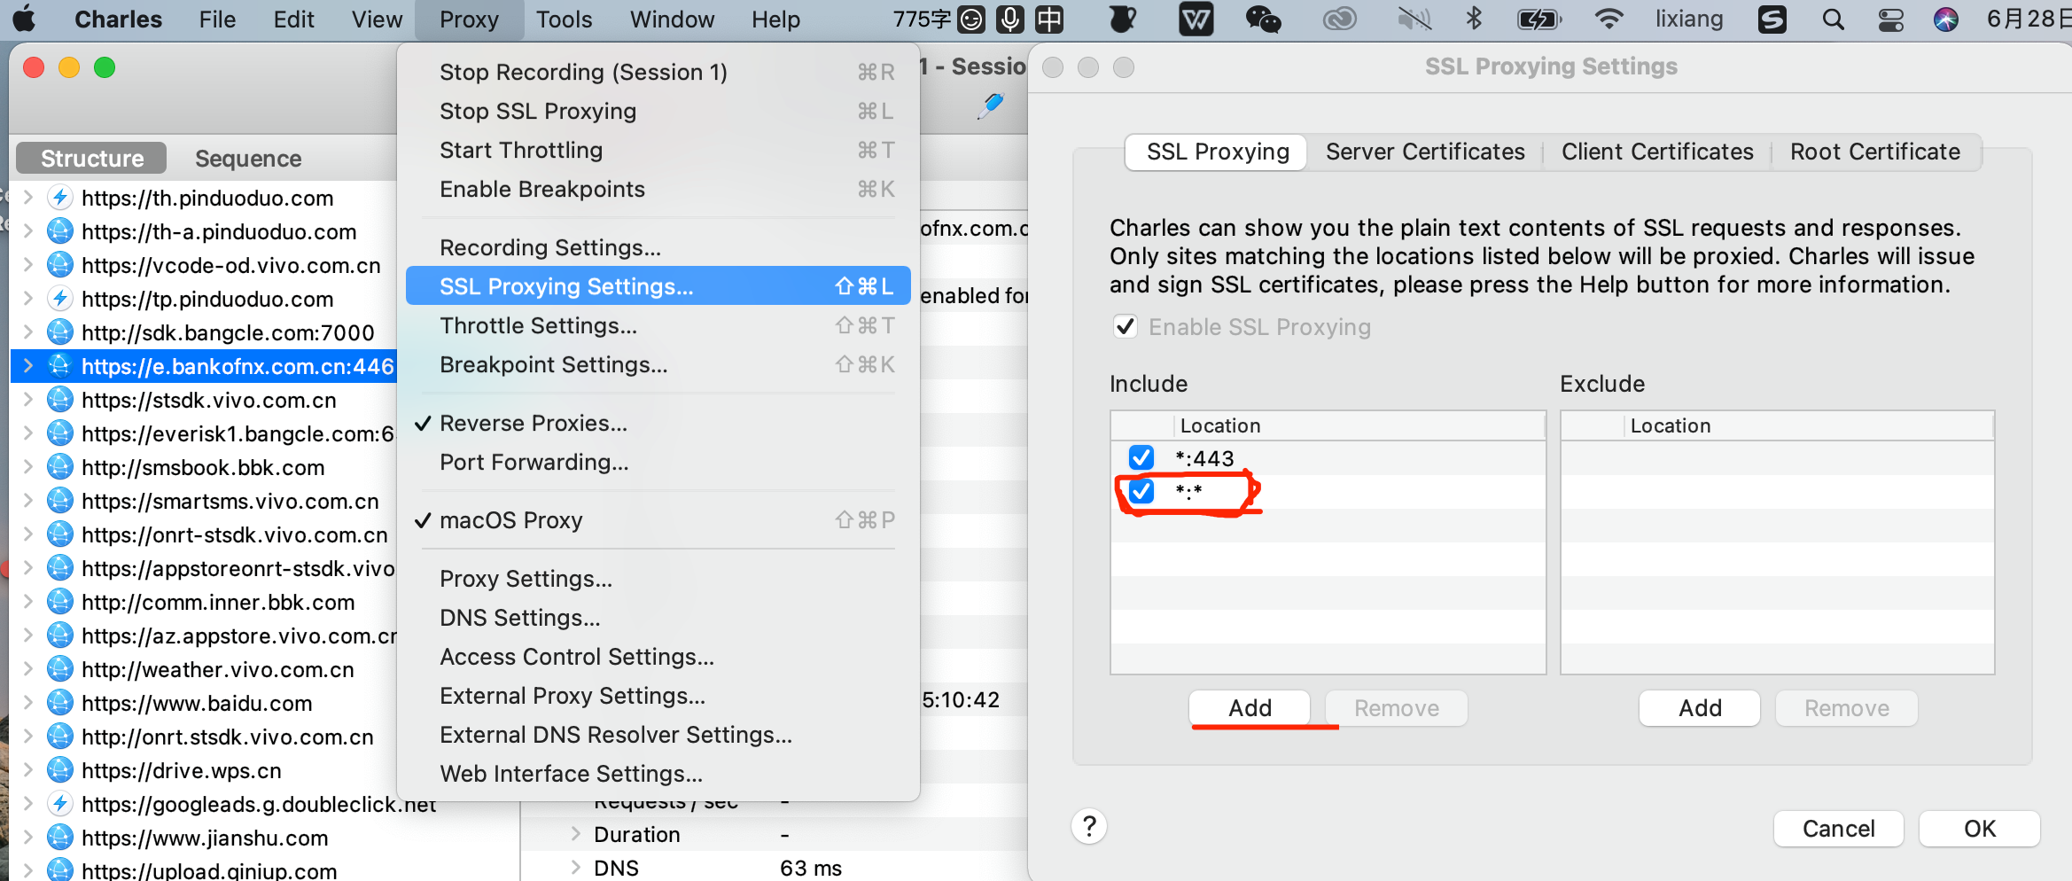Switch to Sequence view tab
The width and height of the screenshot is (2072, 881).
coord(248,159)
